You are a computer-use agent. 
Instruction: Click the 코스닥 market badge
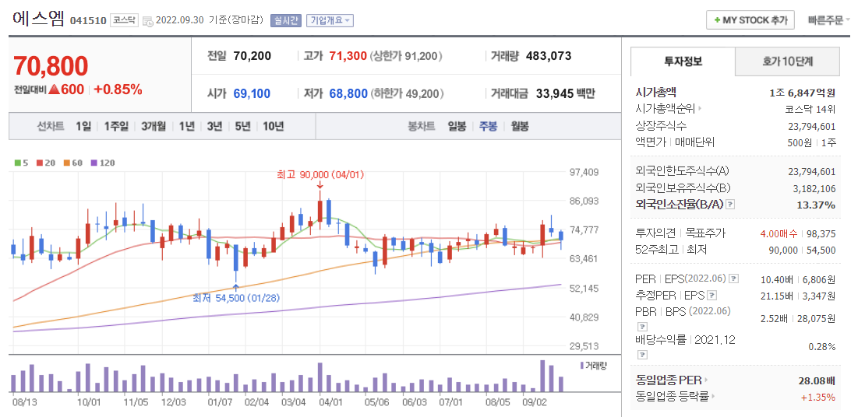click(125, 21)
